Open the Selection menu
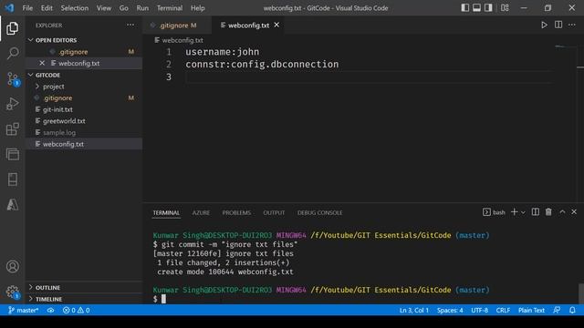This screenshot has height=328, width=584. [x=75, y=8]
